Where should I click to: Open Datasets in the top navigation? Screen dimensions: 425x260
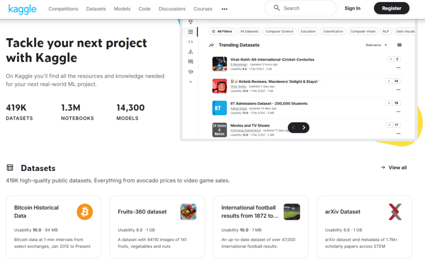pyautogui.click(x=96, y=9)
